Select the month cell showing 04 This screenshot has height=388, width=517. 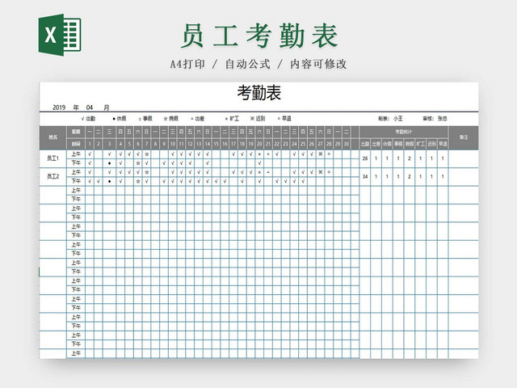90,107
